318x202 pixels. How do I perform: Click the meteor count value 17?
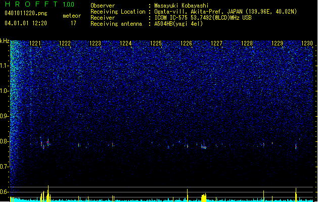click(73, 23)
